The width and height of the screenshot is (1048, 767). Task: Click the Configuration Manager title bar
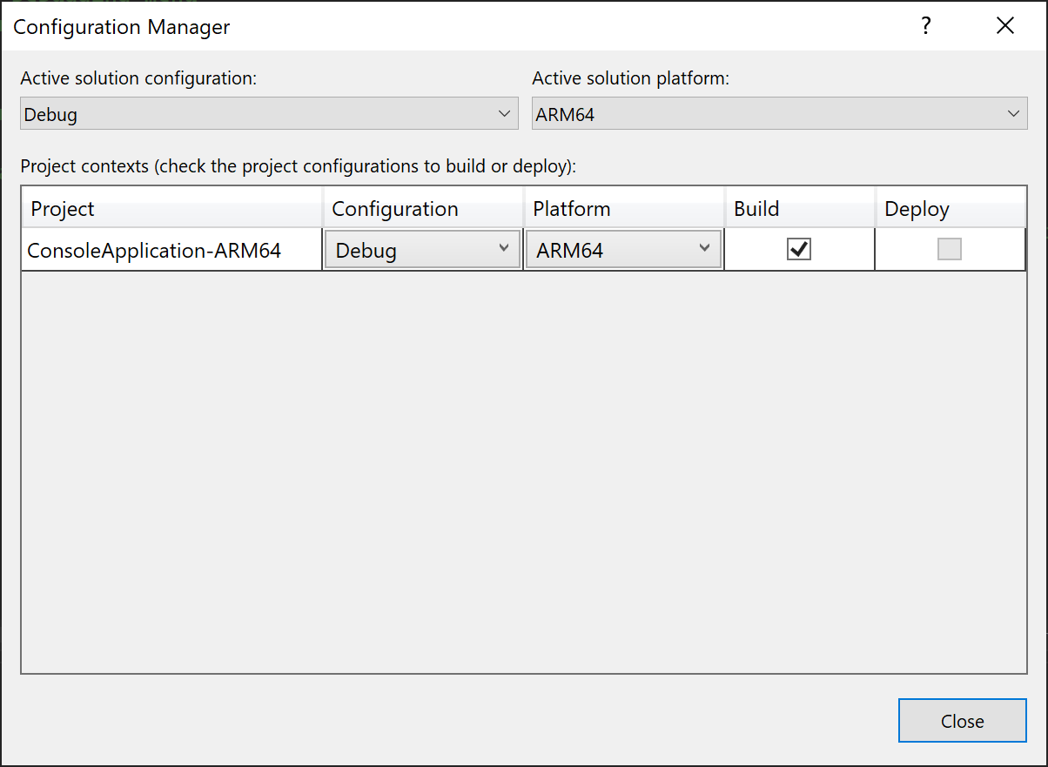point(121,27)
